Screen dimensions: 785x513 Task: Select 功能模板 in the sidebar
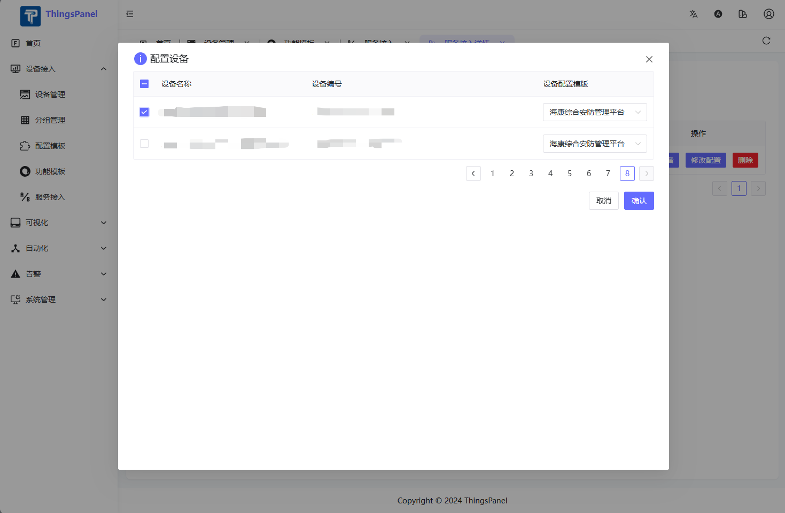[x=50, y=171]
